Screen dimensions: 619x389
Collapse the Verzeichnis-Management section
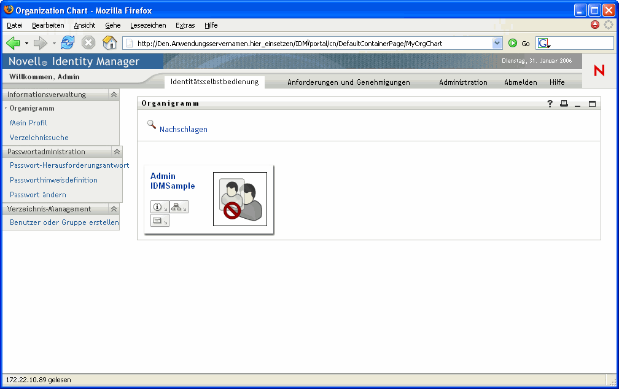114,209
